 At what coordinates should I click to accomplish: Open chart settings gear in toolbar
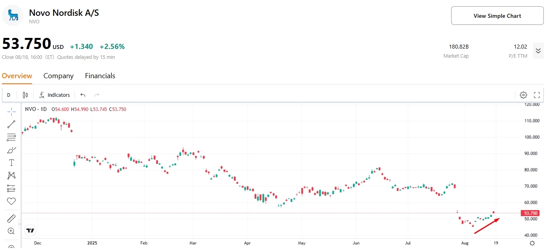coord(523,95)
